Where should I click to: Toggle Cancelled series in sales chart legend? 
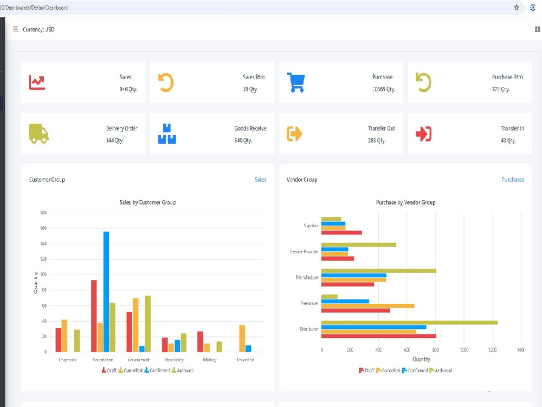130,370
